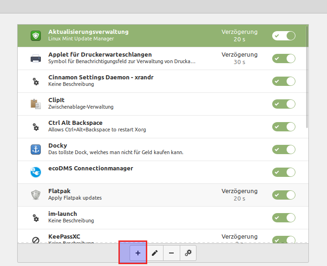Screen dimensions: 327x266
Task: Click the ClipIt clipboard icon
Action: click(36, 104)
